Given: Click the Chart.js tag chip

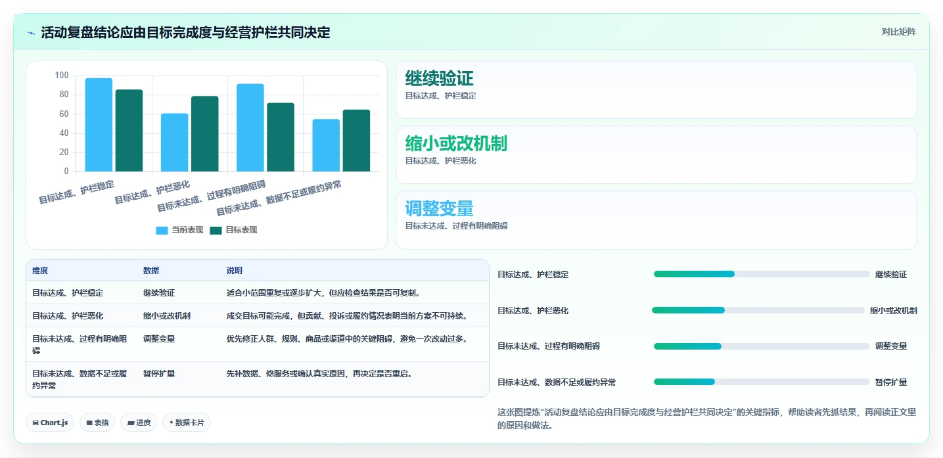Looking at the screenshot, I should [50, 423].
